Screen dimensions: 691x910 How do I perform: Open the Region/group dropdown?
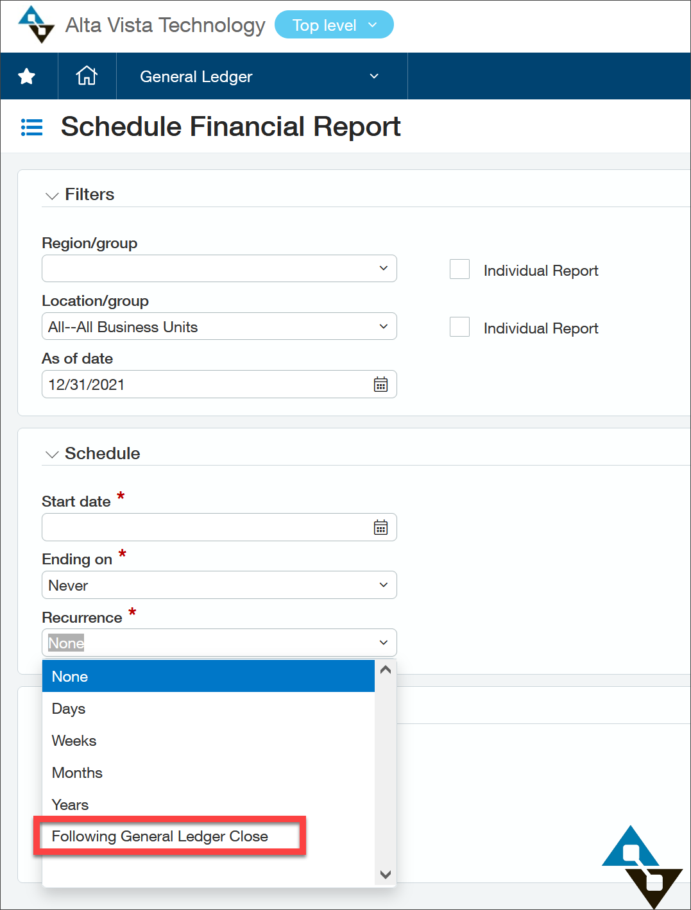coord(219,268)
